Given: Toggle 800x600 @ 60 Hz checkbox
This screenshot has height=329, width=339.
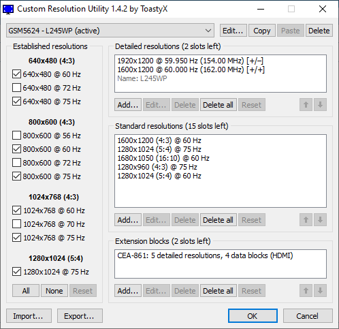Looking at the screenshot, I should (16, 149).
